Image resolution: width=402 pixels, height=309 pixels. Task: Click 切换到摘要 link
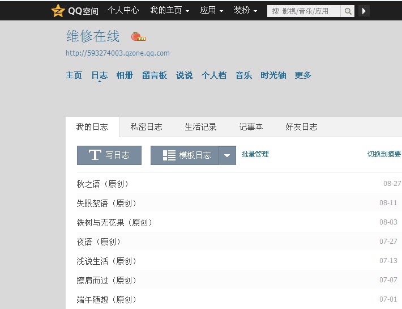[384, 154]
